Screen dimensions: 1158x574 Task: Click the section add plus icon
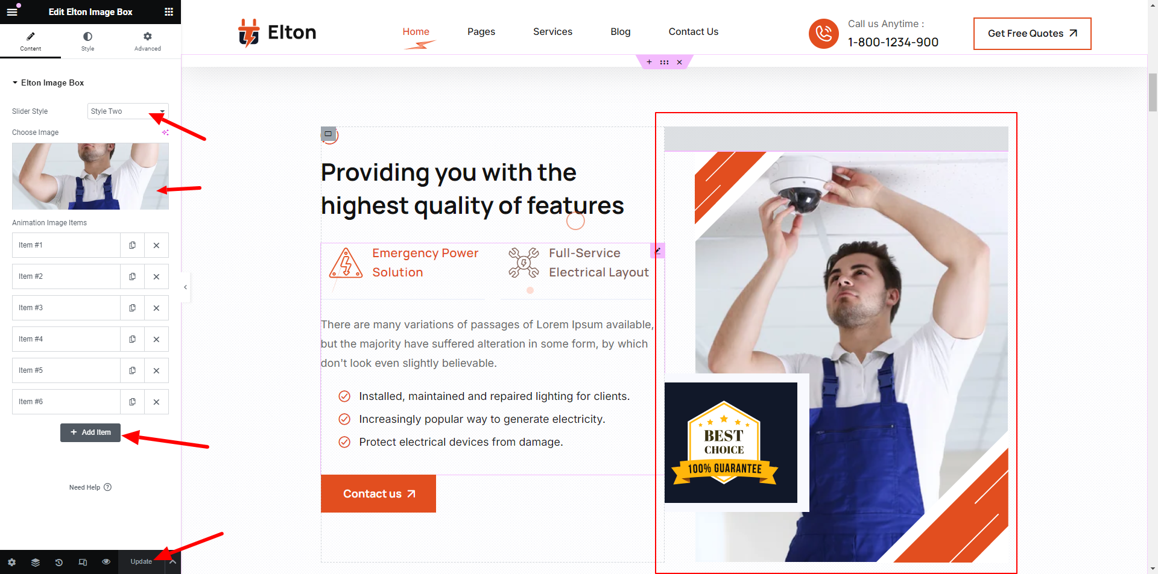650,62
